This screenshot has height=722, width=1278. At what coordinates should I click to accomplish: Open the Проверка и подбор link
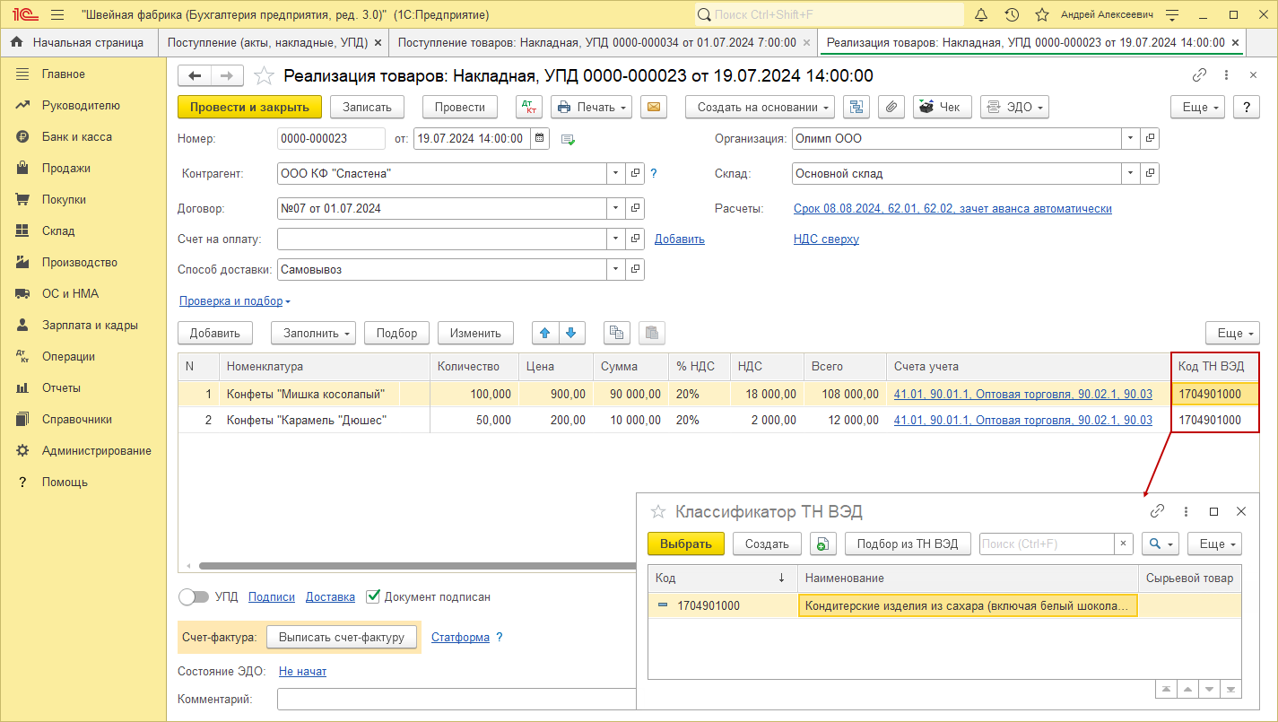tap(234, 301)
